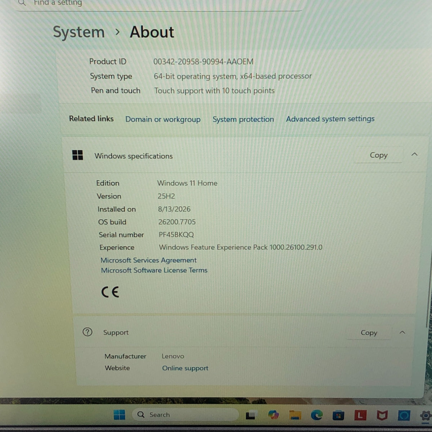This screenshot has height=432, width=432.
Task: Click the question mark Support icon
Action: pos(87,332)
